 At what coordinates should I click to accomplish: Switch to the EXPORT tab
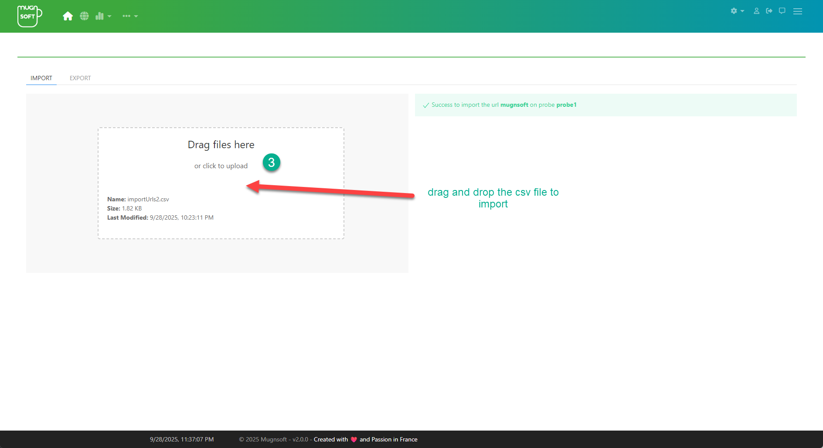(x=80, y=78)
